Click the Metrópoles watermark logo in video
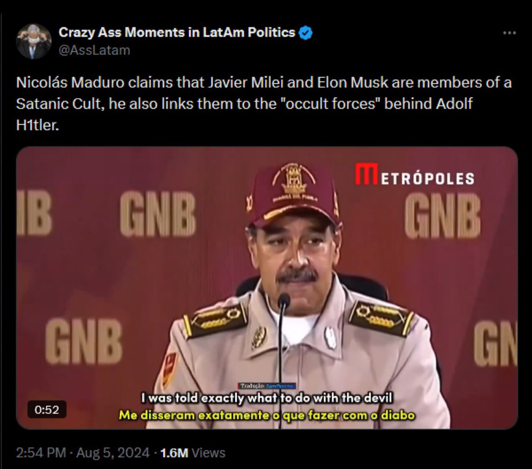Viewport: 532px width, 469px height. [415, 175]
